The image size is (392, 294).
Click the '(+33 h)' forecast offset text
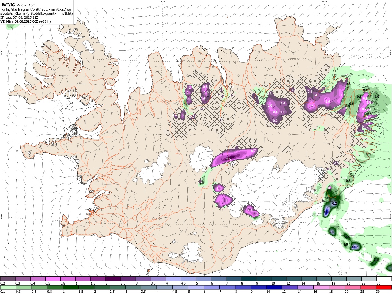(45, 21)
